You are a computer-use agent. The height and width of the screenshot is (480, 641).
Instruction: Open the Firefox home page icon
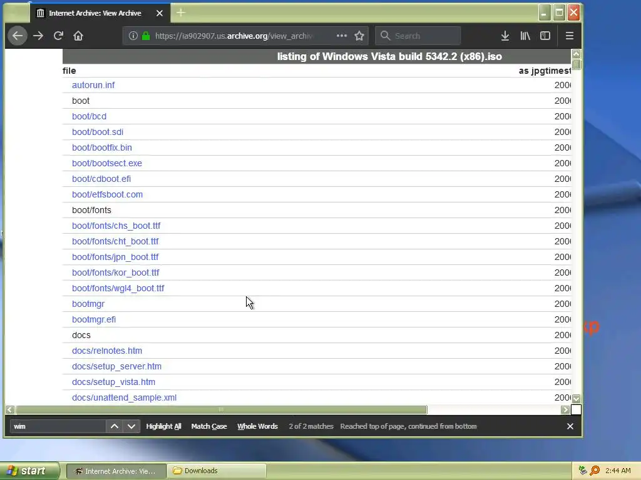coord(78,36)
